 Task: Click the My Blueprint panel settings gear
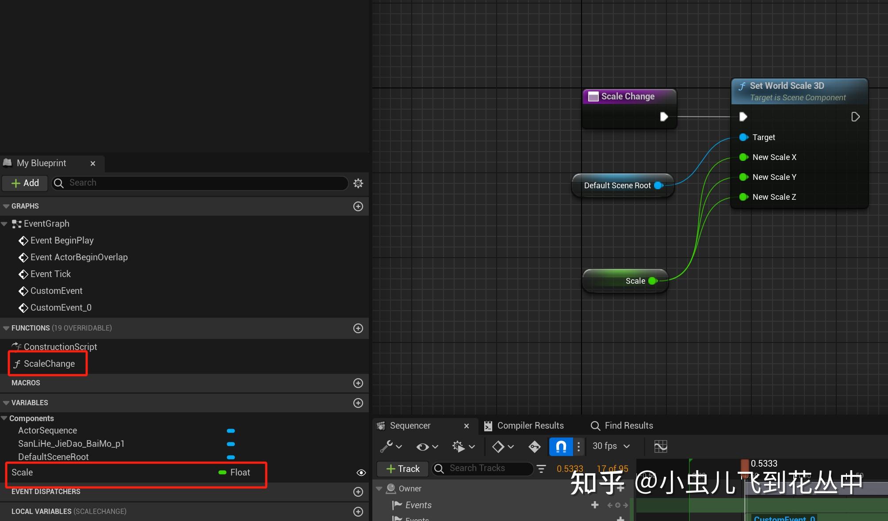point(358,183)
